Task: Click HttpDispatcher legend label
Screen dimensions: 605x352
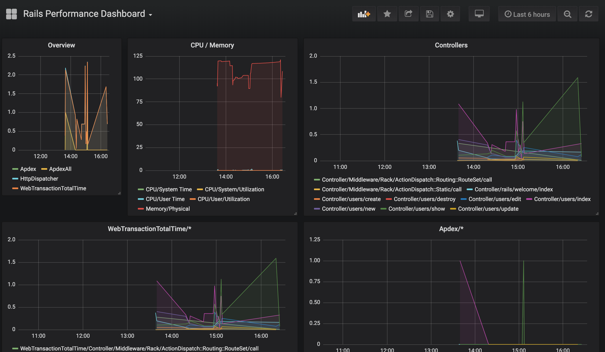Action: coord(39,179)
